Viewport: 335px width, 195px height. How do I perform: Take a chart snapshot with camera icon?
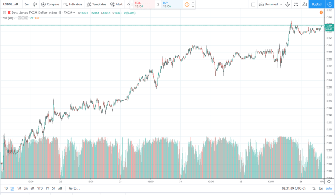304,4
